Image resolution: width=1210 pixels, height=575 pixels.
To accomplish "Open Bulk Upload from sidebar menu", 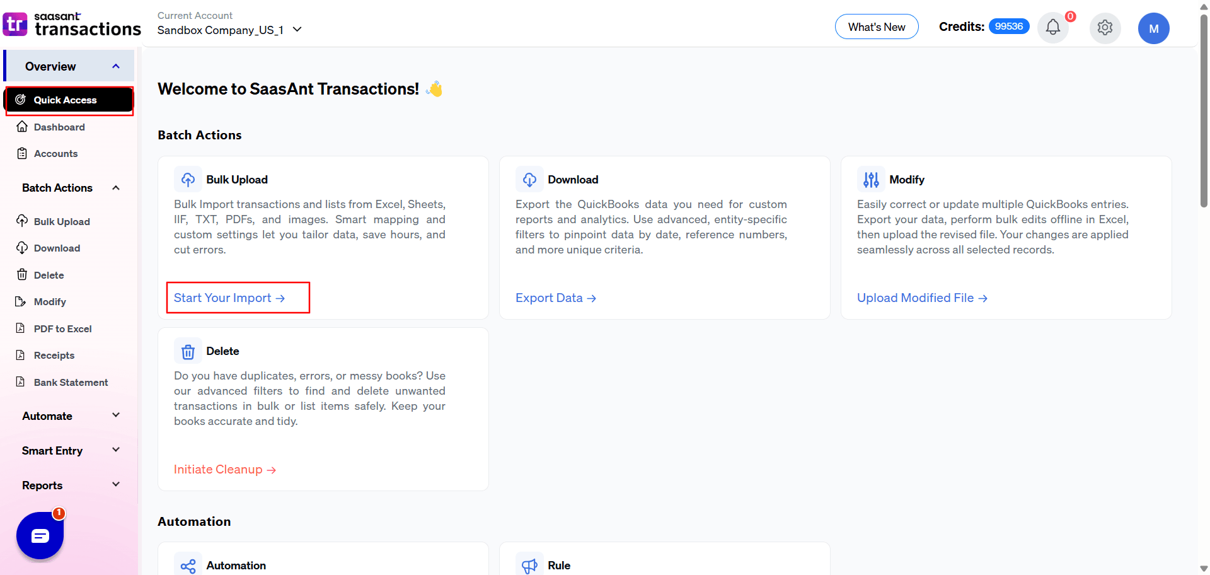I will (62, 222).
